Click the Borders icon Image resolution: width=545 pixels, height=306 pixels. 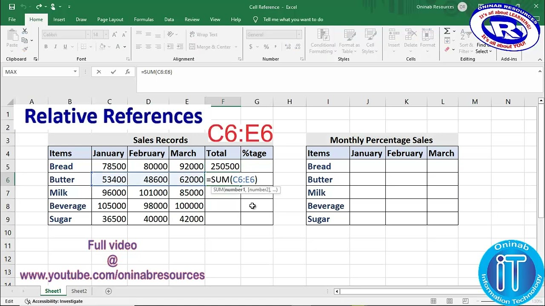pyautogui.click(x=83, y=47)
